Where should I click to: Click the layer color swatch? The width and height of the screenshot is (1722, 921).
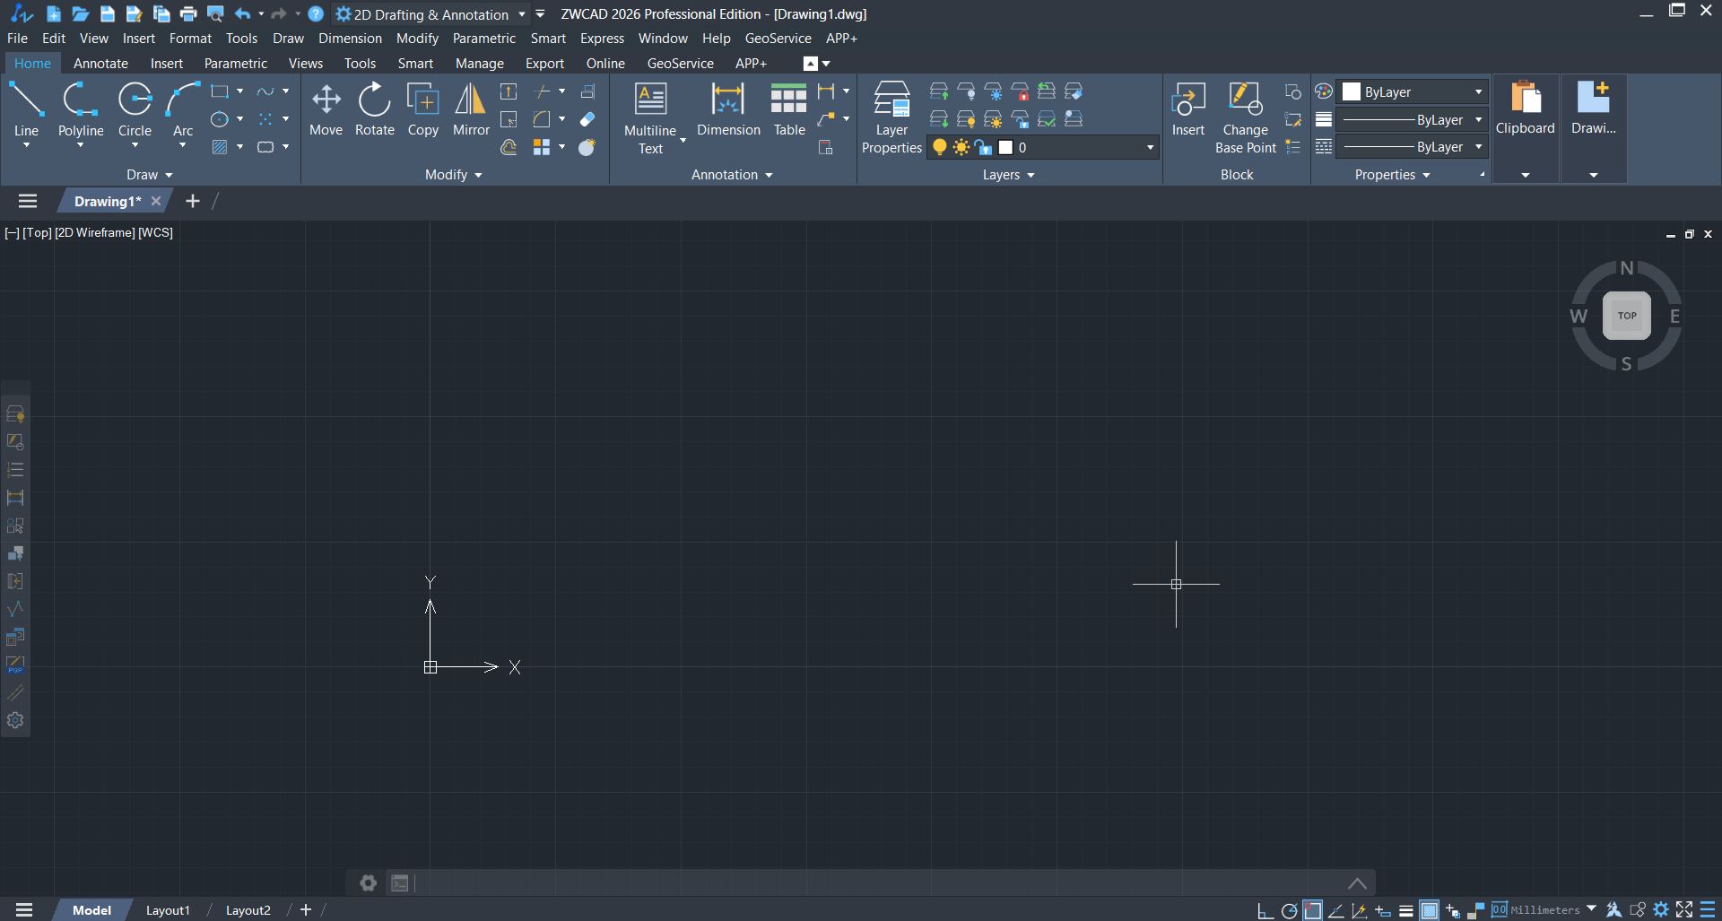(x=1004, y=147)
